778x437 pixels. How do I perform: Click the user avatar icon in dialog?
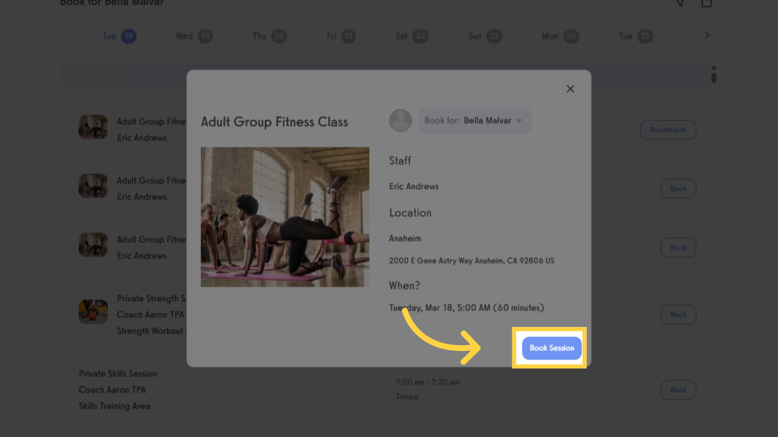(400, 121)
